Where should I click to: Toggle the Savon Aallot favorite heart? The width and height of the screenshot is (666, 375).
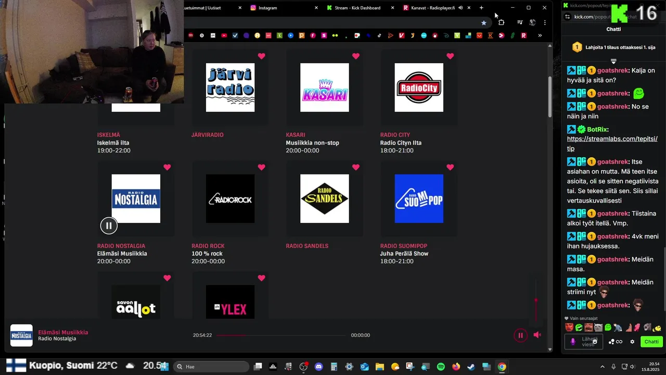(x=167, y=278)
